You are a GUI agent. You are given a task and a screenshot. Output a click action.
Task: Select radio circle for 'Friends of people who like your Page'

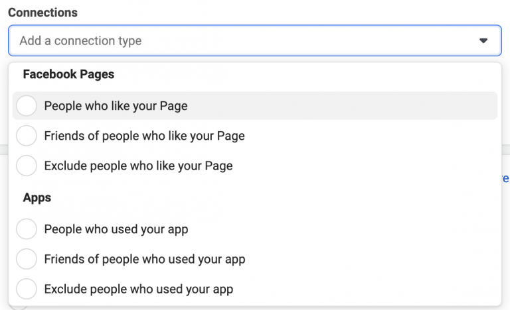point(26,136)
